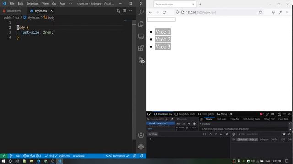
Task: Reload the Firefox page
Action: click(164, 12)
